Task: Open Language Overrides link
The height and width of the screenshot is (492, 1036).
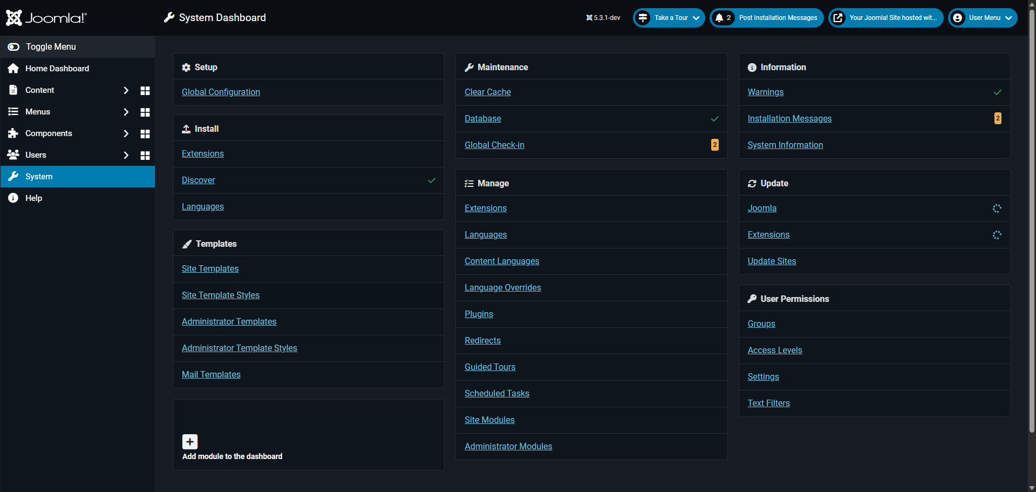Action: click(x=503, y=288)
